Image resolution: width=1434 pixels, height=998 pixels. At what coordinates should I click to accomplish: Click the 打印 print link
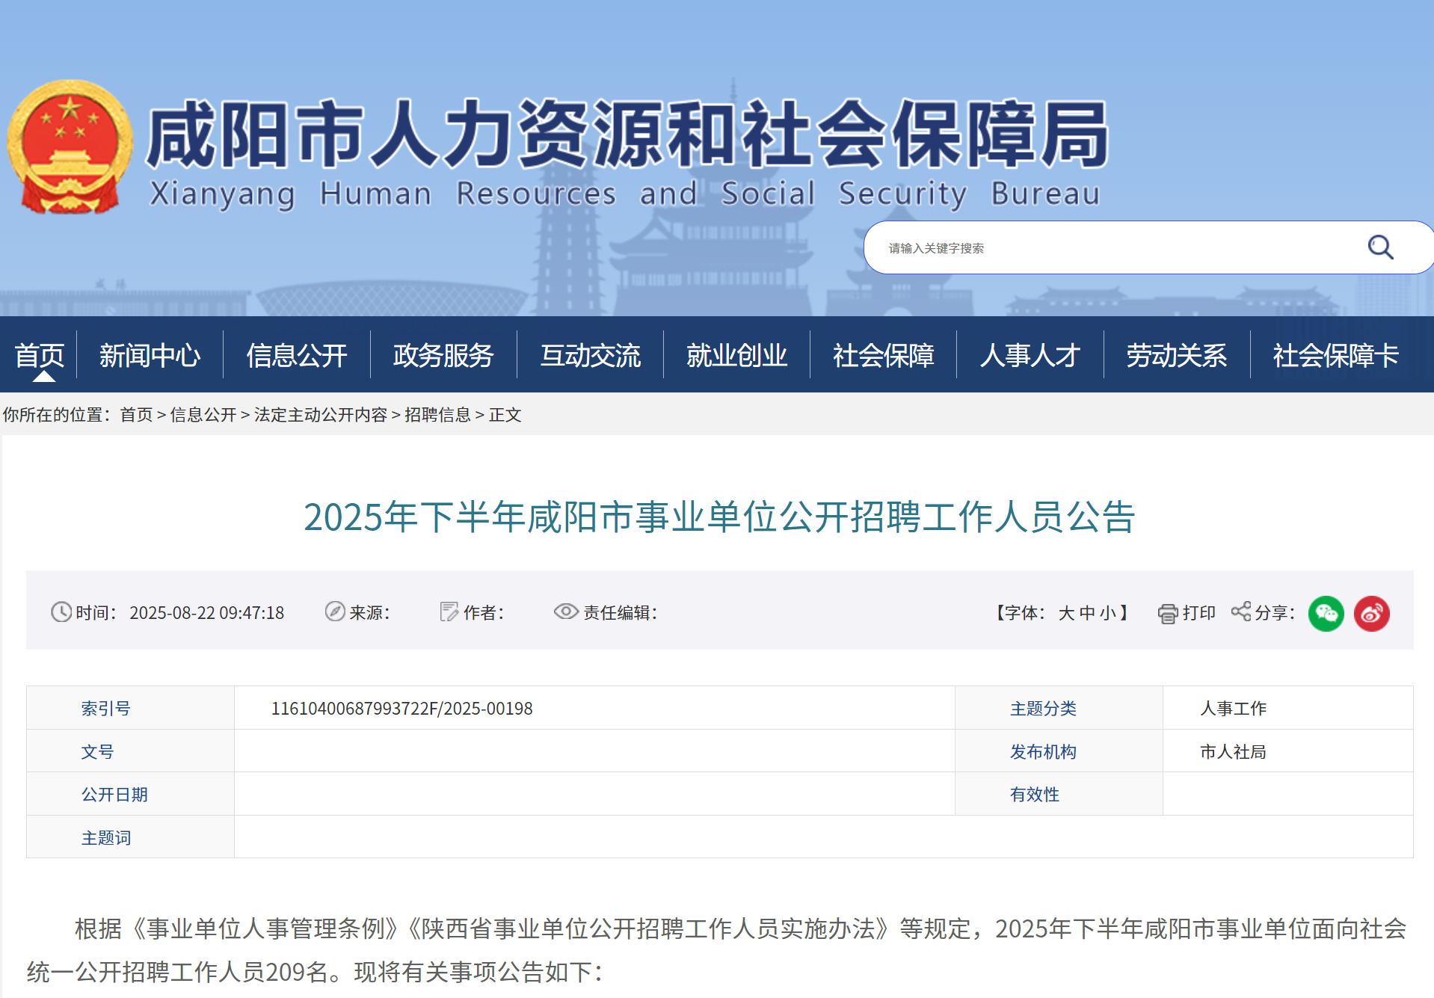(x=1199, y=613)
